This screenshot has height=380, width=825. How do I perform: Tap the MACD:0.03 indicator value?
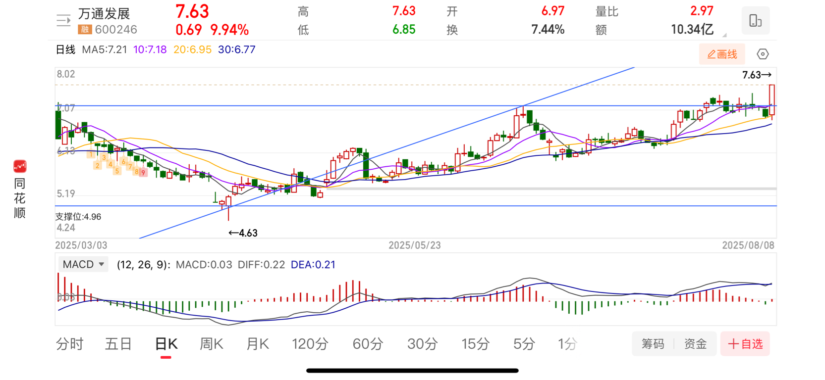pos(204,265)
